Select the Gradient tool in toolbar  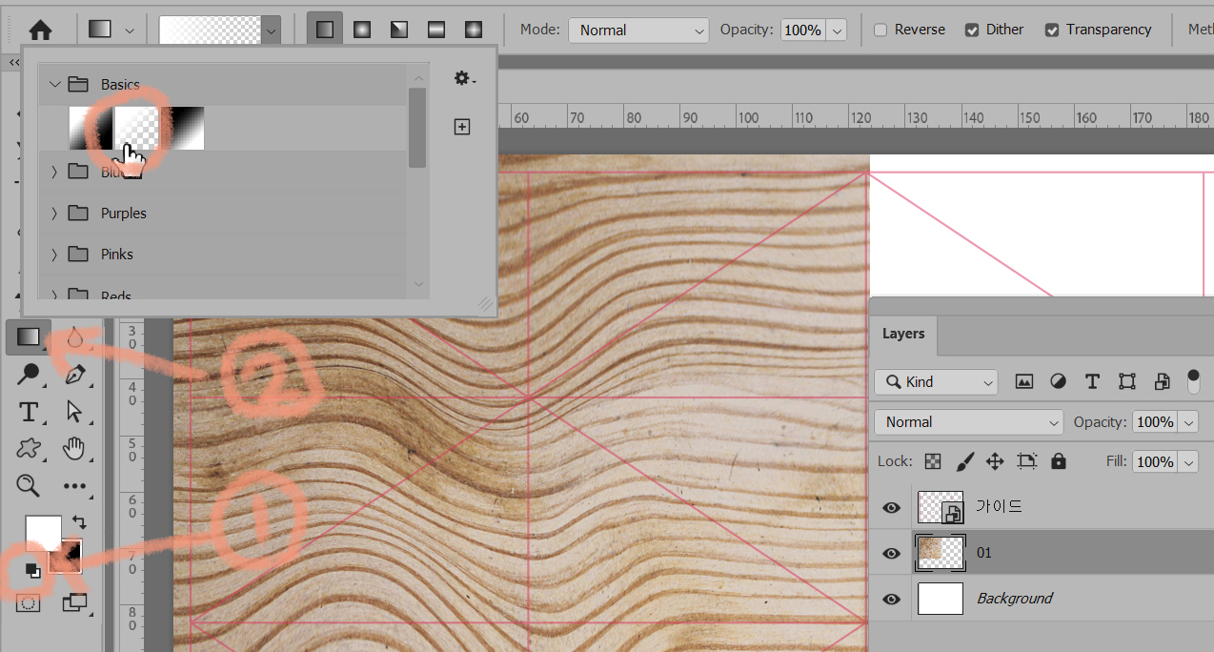pyautogui.click(x=29, y=336)
